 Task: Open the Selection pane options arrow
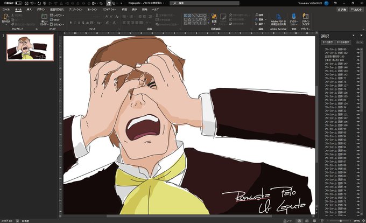354,36
